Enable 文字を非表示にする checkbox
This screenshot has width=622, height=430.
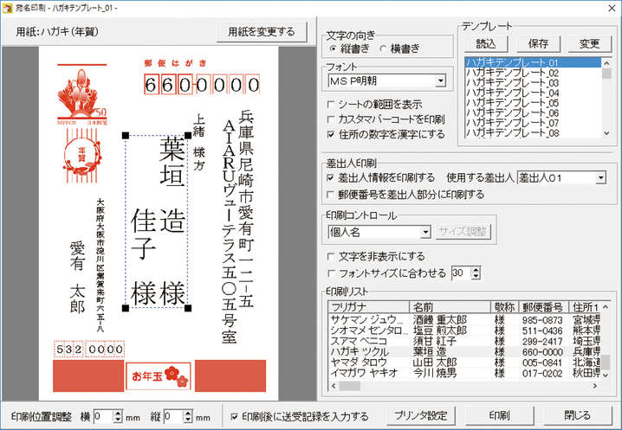[x=332, y=257]
